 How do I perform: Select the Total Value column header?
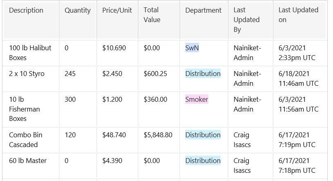(x=152, y=15)
